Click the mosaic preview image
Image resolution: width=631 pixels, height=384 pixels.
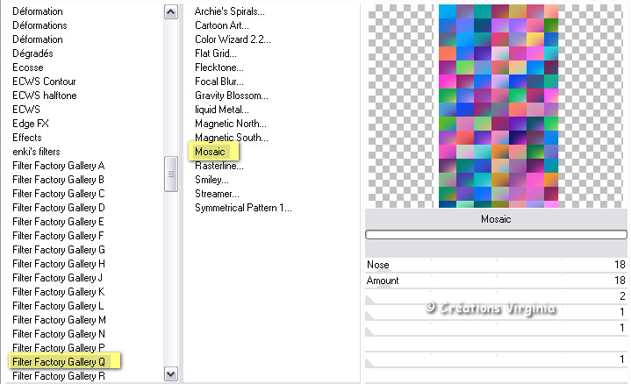498,105
